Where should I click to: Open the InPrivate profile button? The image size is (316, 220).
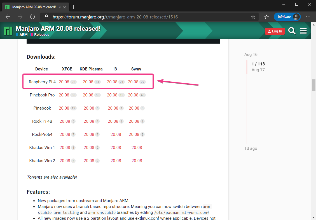point(287,17)
